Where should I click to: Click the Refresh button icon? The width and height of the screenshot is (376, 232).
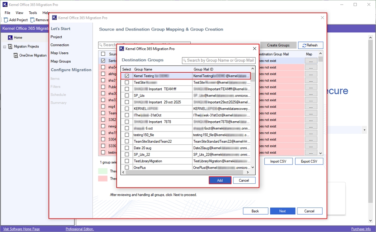pyautogui.click(x=304, y=45)
